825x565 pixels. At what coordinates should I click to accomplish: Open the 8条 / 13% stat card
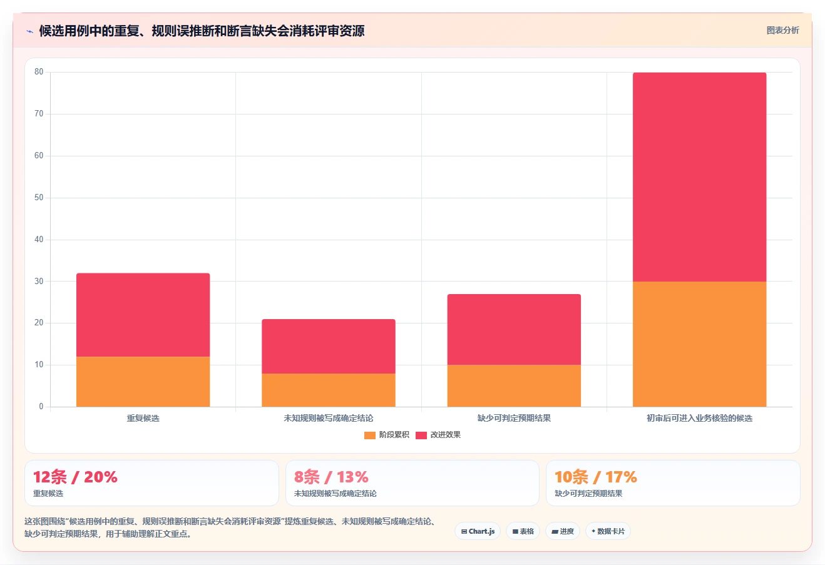click(412, 483)
